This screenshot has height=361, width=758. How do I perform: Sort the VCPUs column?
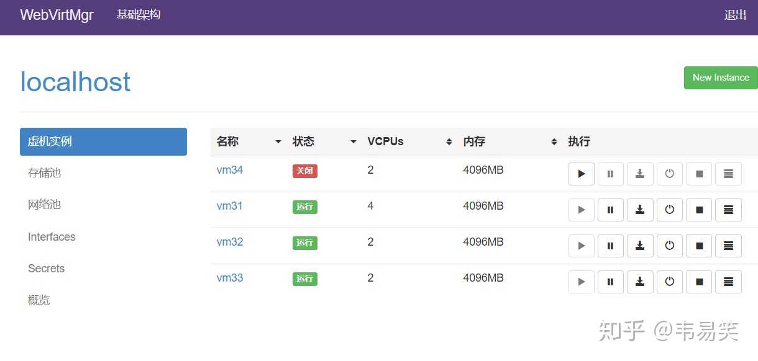pos(410,142)
